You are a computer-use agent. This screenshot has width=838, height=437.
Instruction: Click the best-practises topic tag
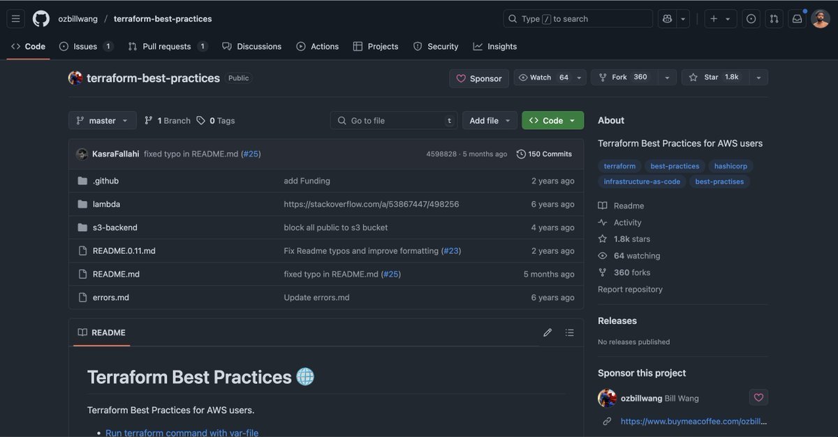click(x=719, y=182)
